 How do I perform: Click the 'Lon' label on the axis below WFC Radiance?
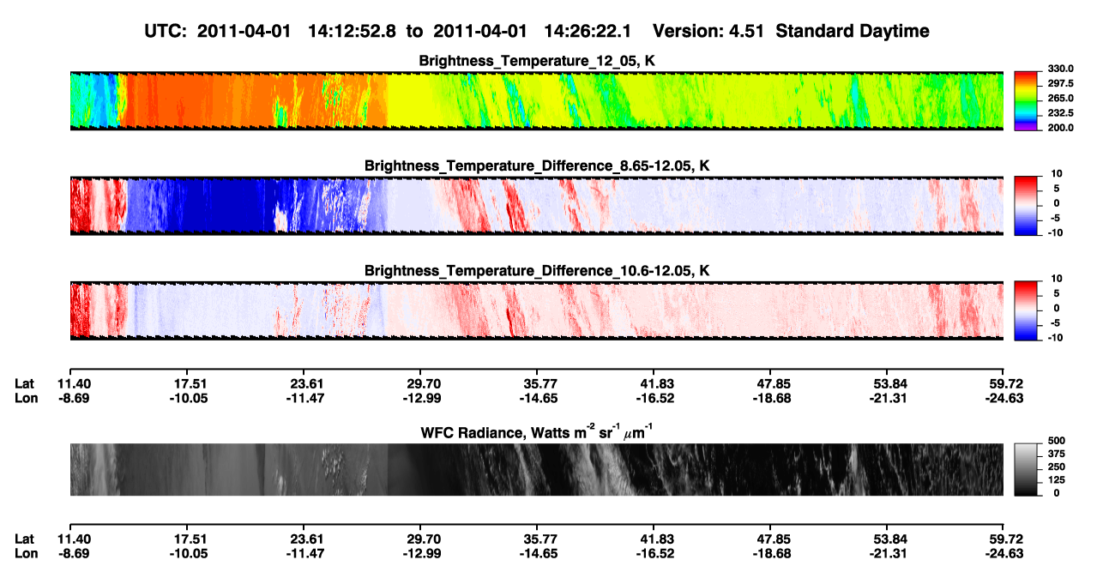coord(25,553)
